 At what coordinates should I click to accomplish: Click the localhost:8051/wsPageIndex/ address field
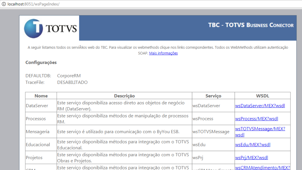pyautogui.click(x=33, y=4)
